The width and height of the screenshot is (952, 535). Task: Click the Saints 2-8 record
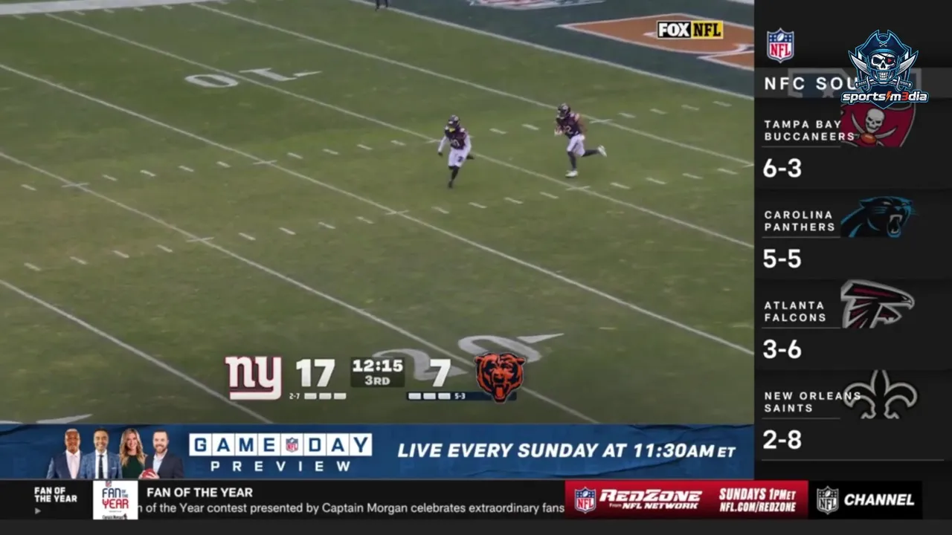click(x=782, y=440)
